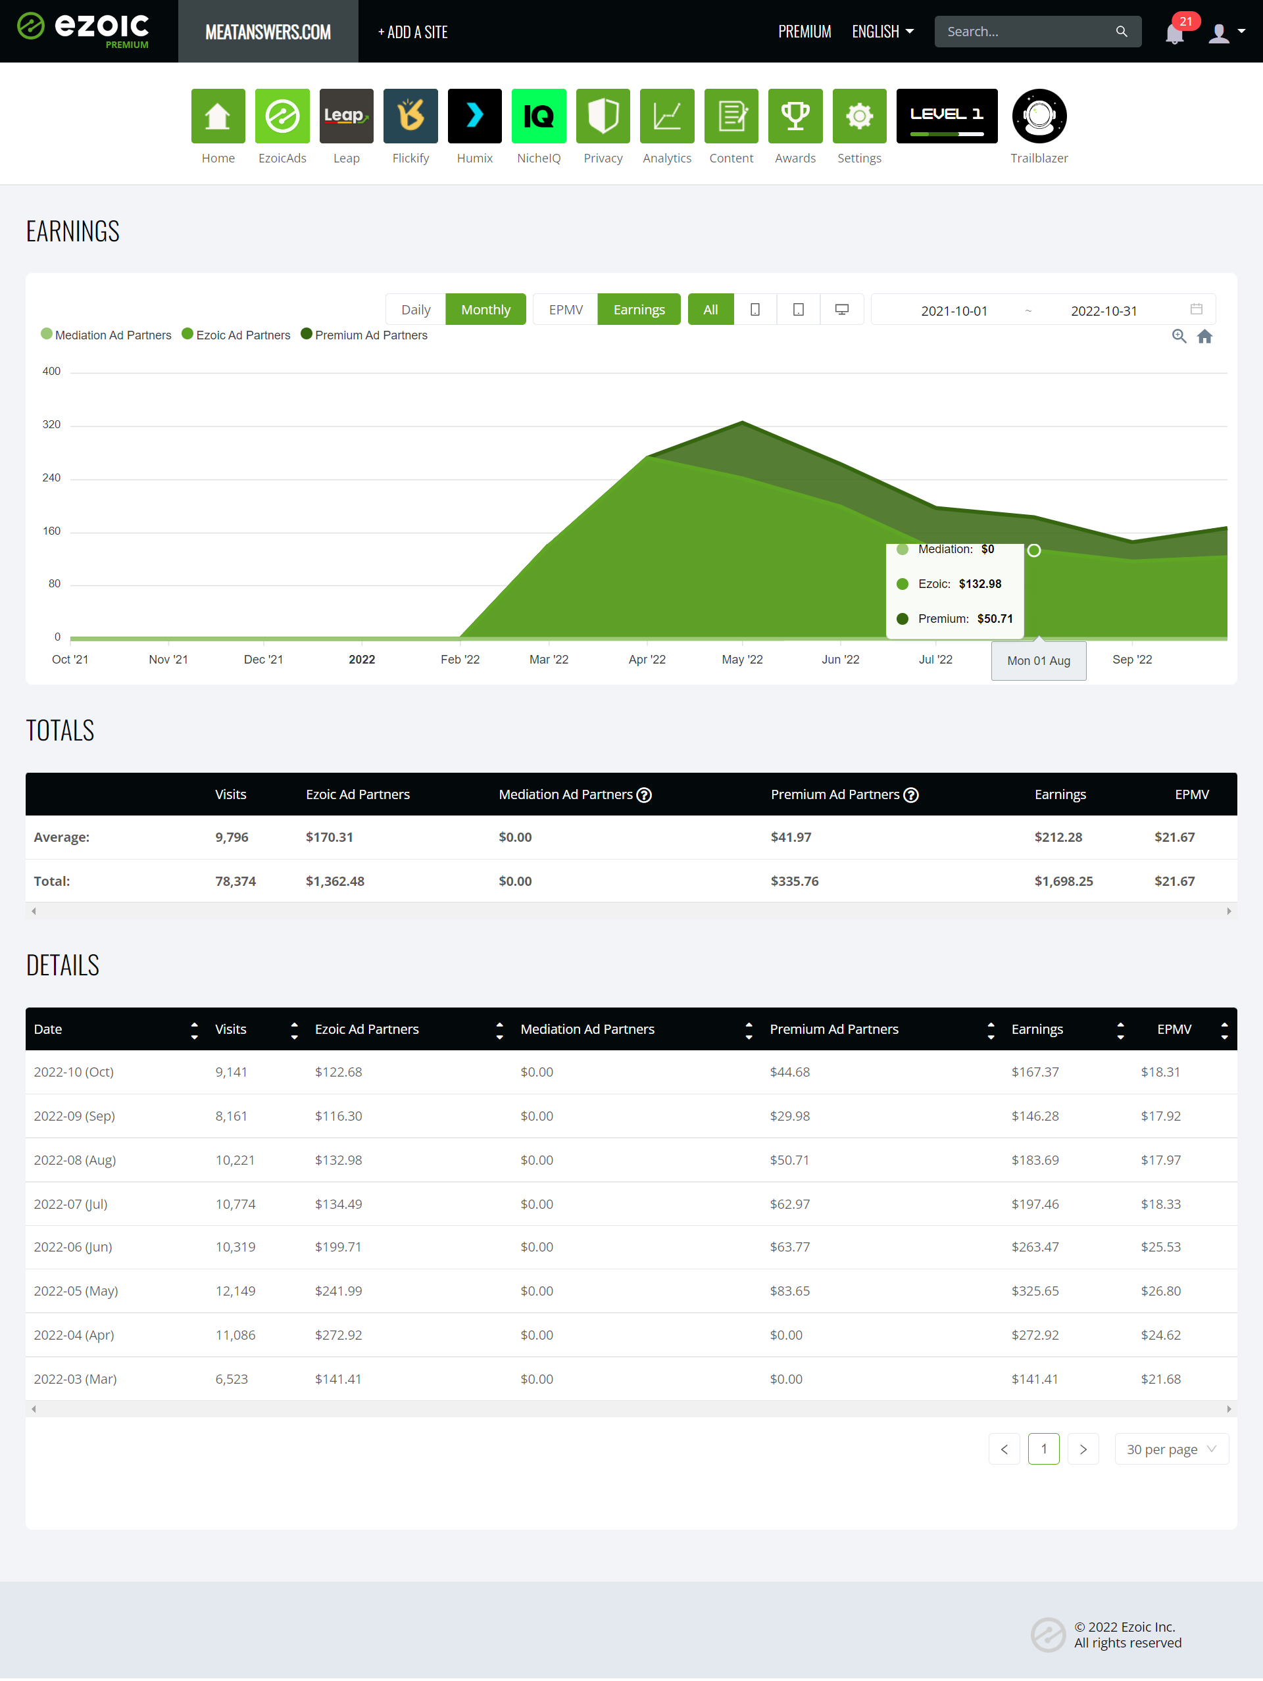The height and width of the screenshot is (1681, 1263).
Task: Toggle Mediation Ad Partners legend series
Action: pos(107,335)
